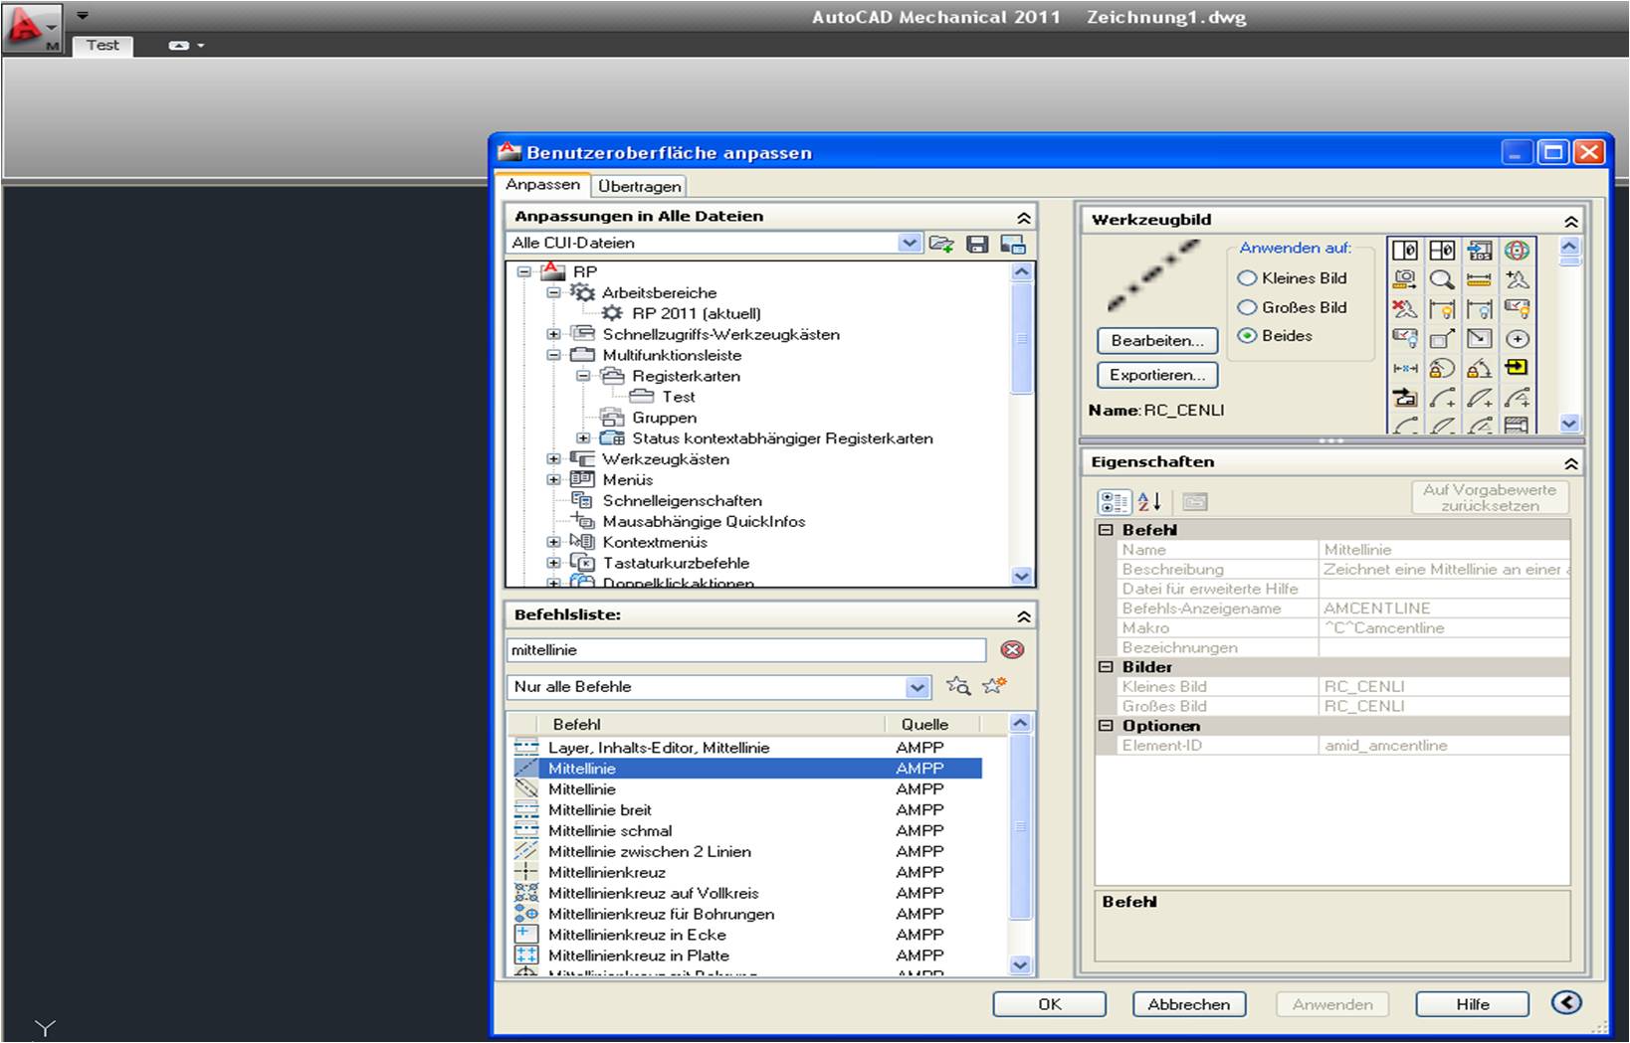Click the create new command star icon
Screen dimensions: 1630x1043
point(993,686)
